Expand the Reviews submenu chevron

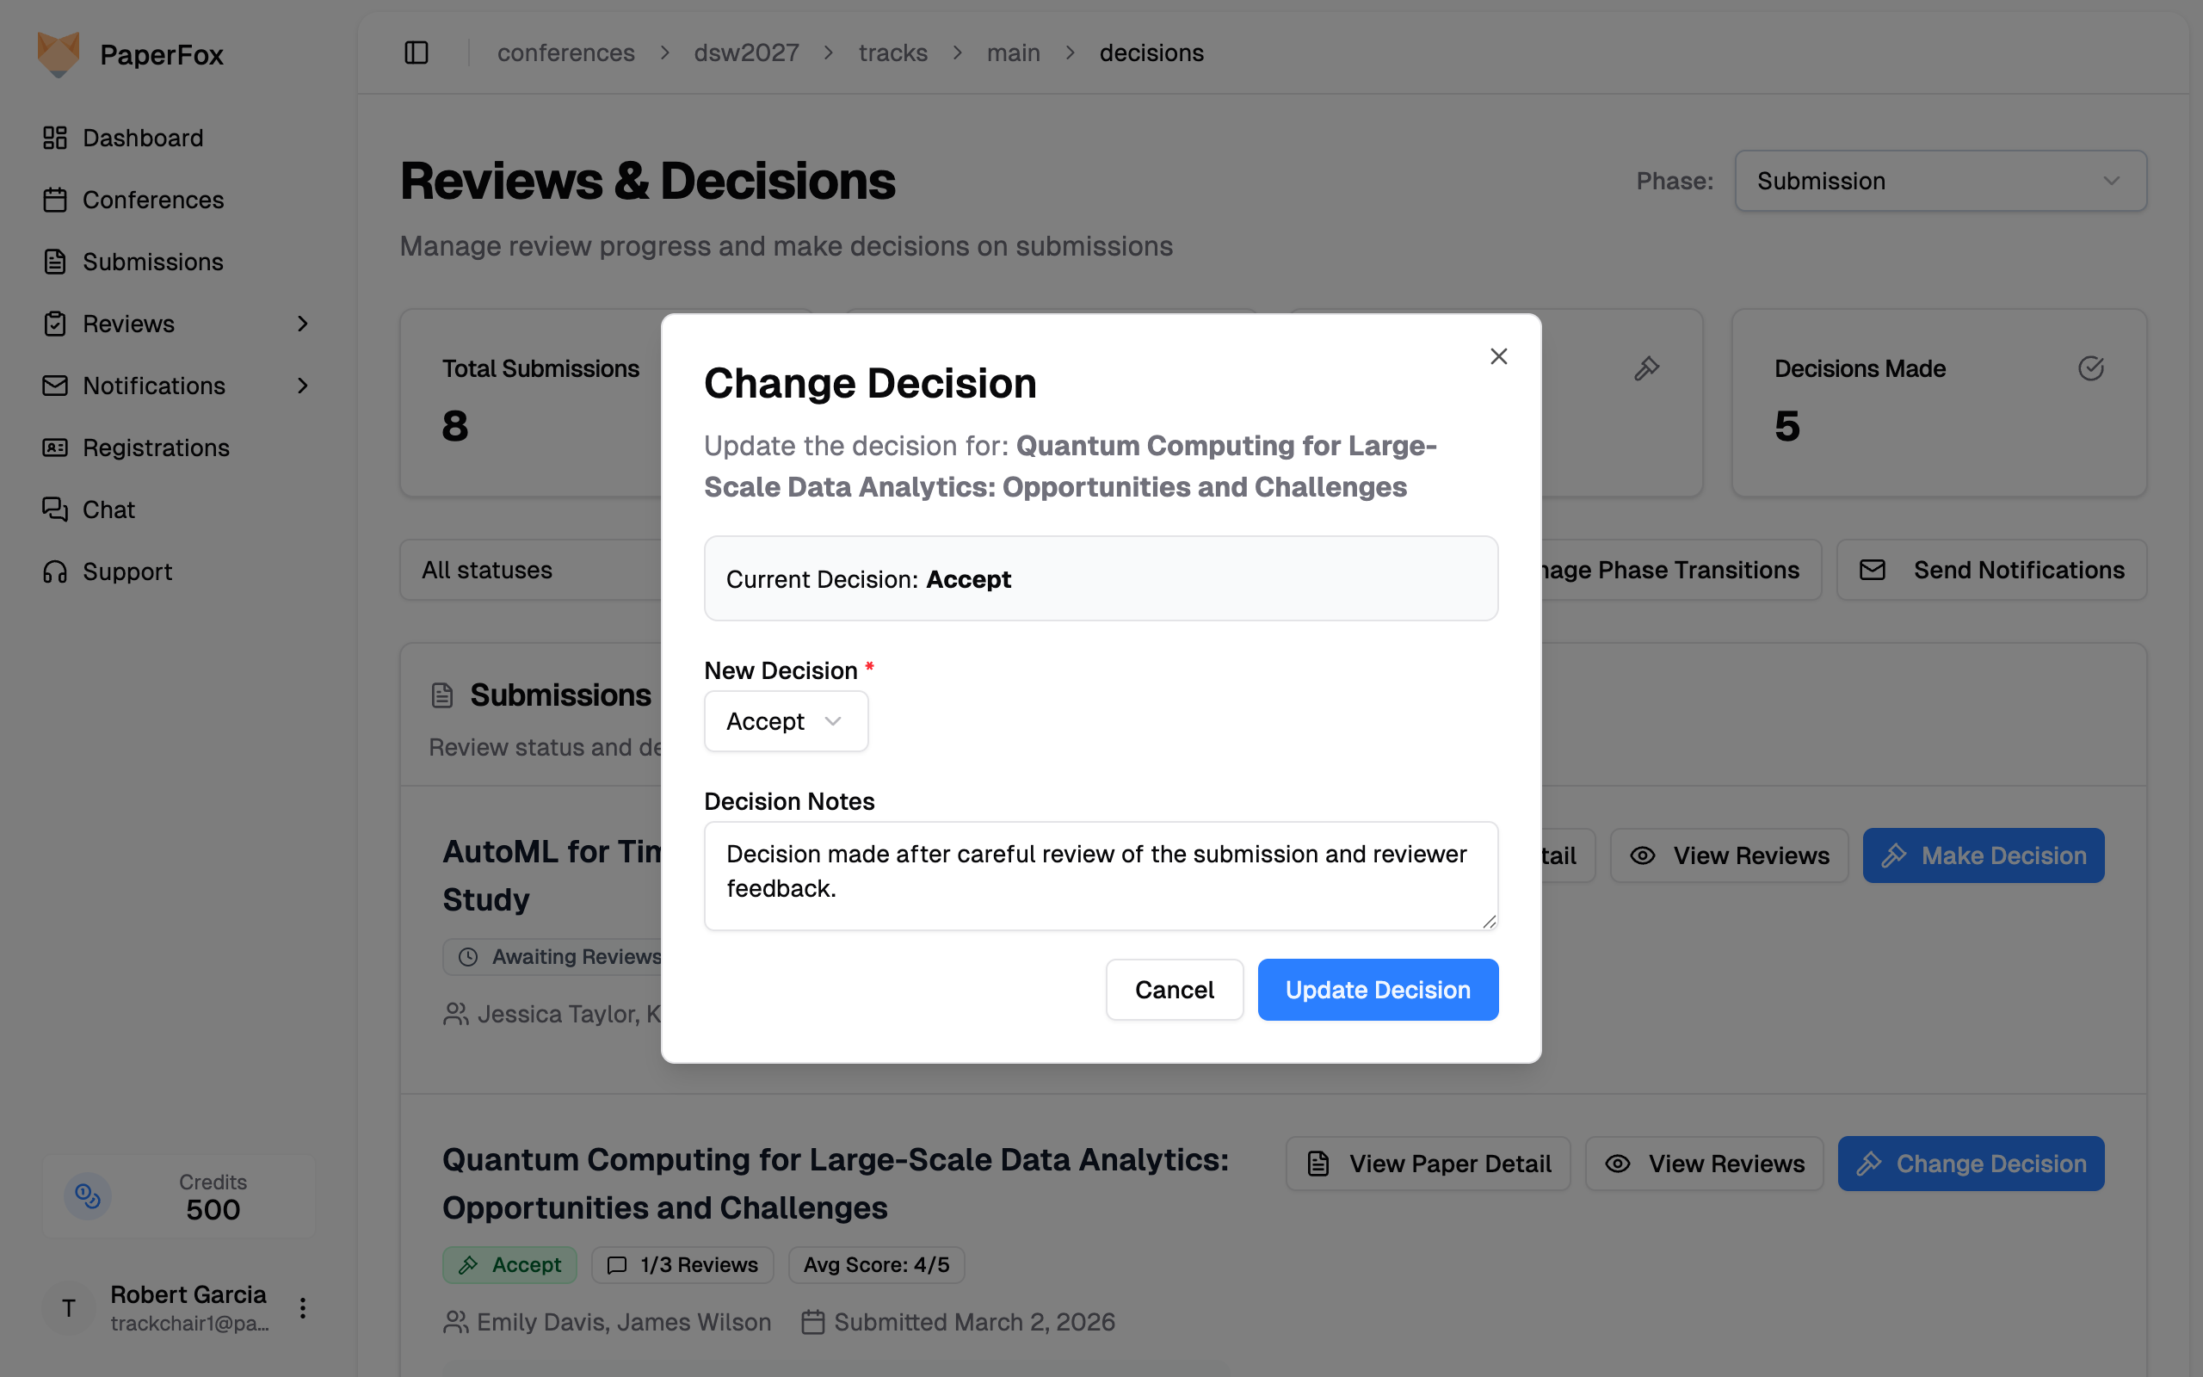tap(303, 324)
